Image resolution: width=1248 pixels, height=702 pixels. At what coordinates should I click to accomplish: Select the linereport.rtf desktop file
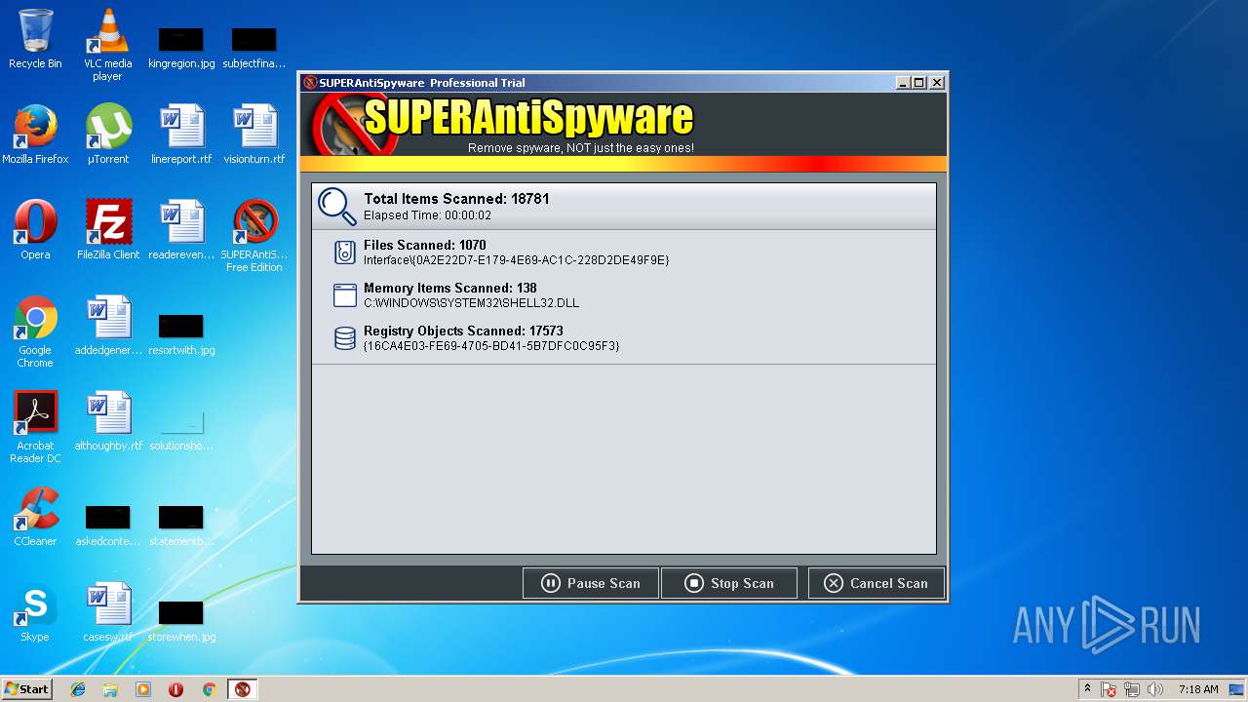click(x=181, y=135)
